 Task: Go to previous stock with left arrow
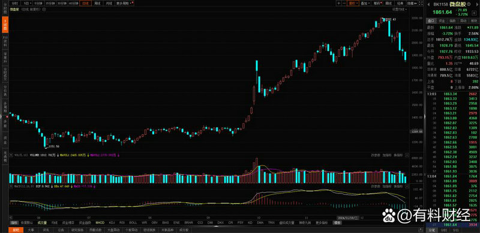click(428, 4)
